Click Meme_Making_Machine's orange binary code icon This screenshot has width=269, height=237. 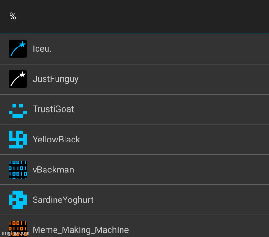[18, 229]
